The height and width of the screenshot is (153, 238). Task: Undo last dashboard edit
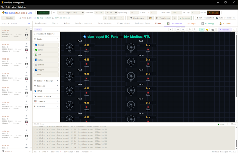(178, 30)
